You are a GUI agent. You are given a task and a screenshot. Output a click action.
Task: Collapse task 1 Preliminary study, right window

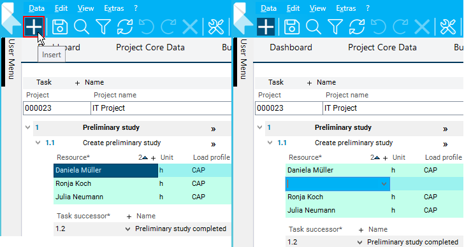(x=260, y=127)
